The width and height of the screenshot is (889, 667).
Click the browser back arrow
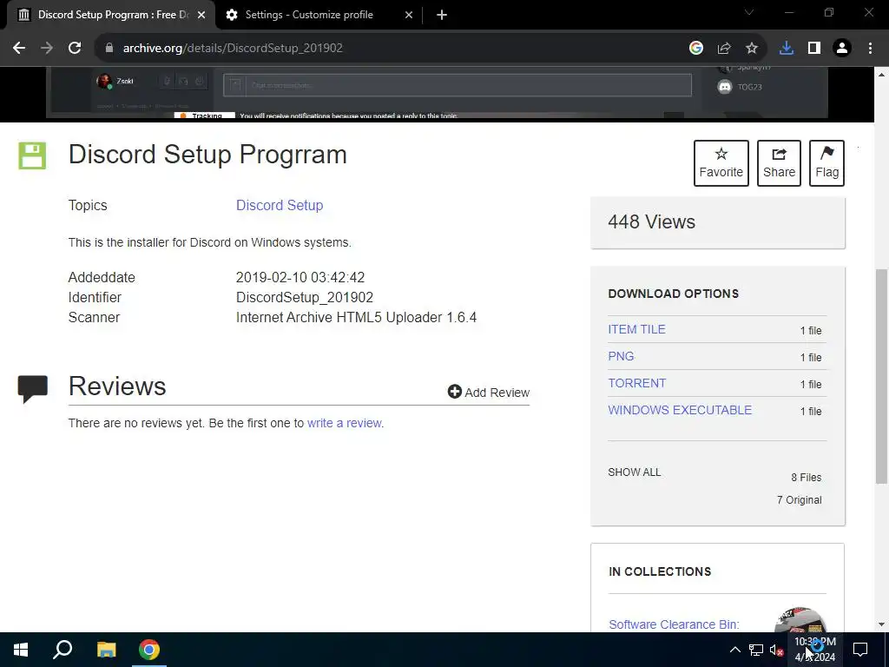(19, 49)
